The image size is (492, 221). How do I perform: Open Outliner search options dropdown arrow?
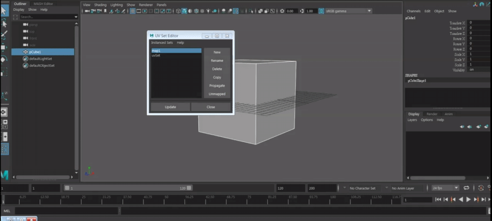tap(76, 17)
